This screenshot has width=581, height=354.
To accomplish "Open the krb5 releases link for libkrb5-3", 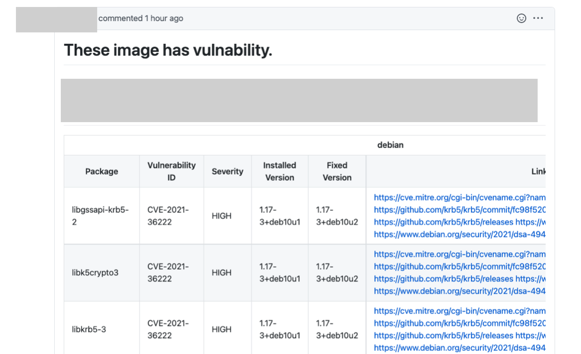I will [443, 336].
